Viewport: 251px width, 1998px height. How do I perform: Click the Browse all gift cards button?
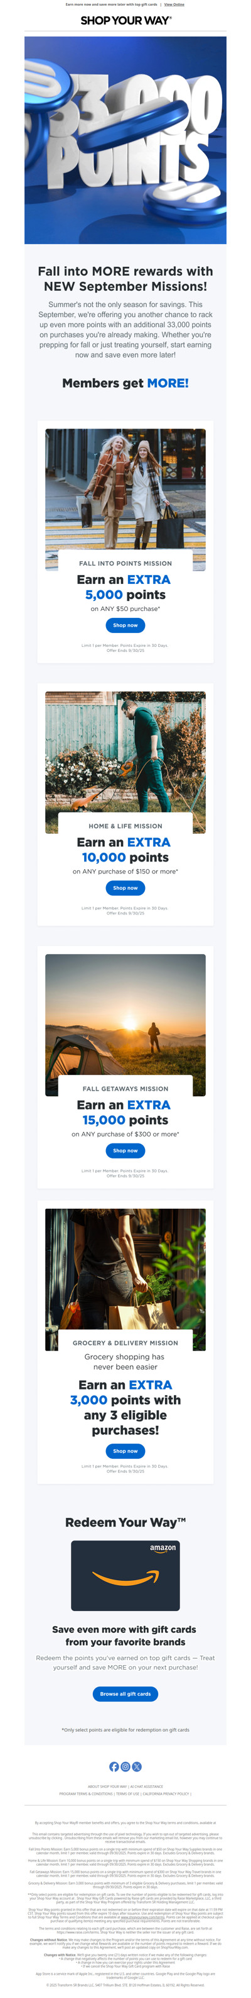pos(125,1693)
